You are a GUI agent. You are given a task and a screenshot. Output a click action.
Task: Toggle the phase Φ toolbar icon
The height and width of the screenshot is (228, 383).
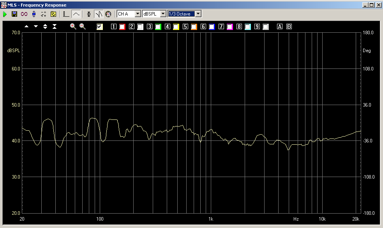point(89,14)
